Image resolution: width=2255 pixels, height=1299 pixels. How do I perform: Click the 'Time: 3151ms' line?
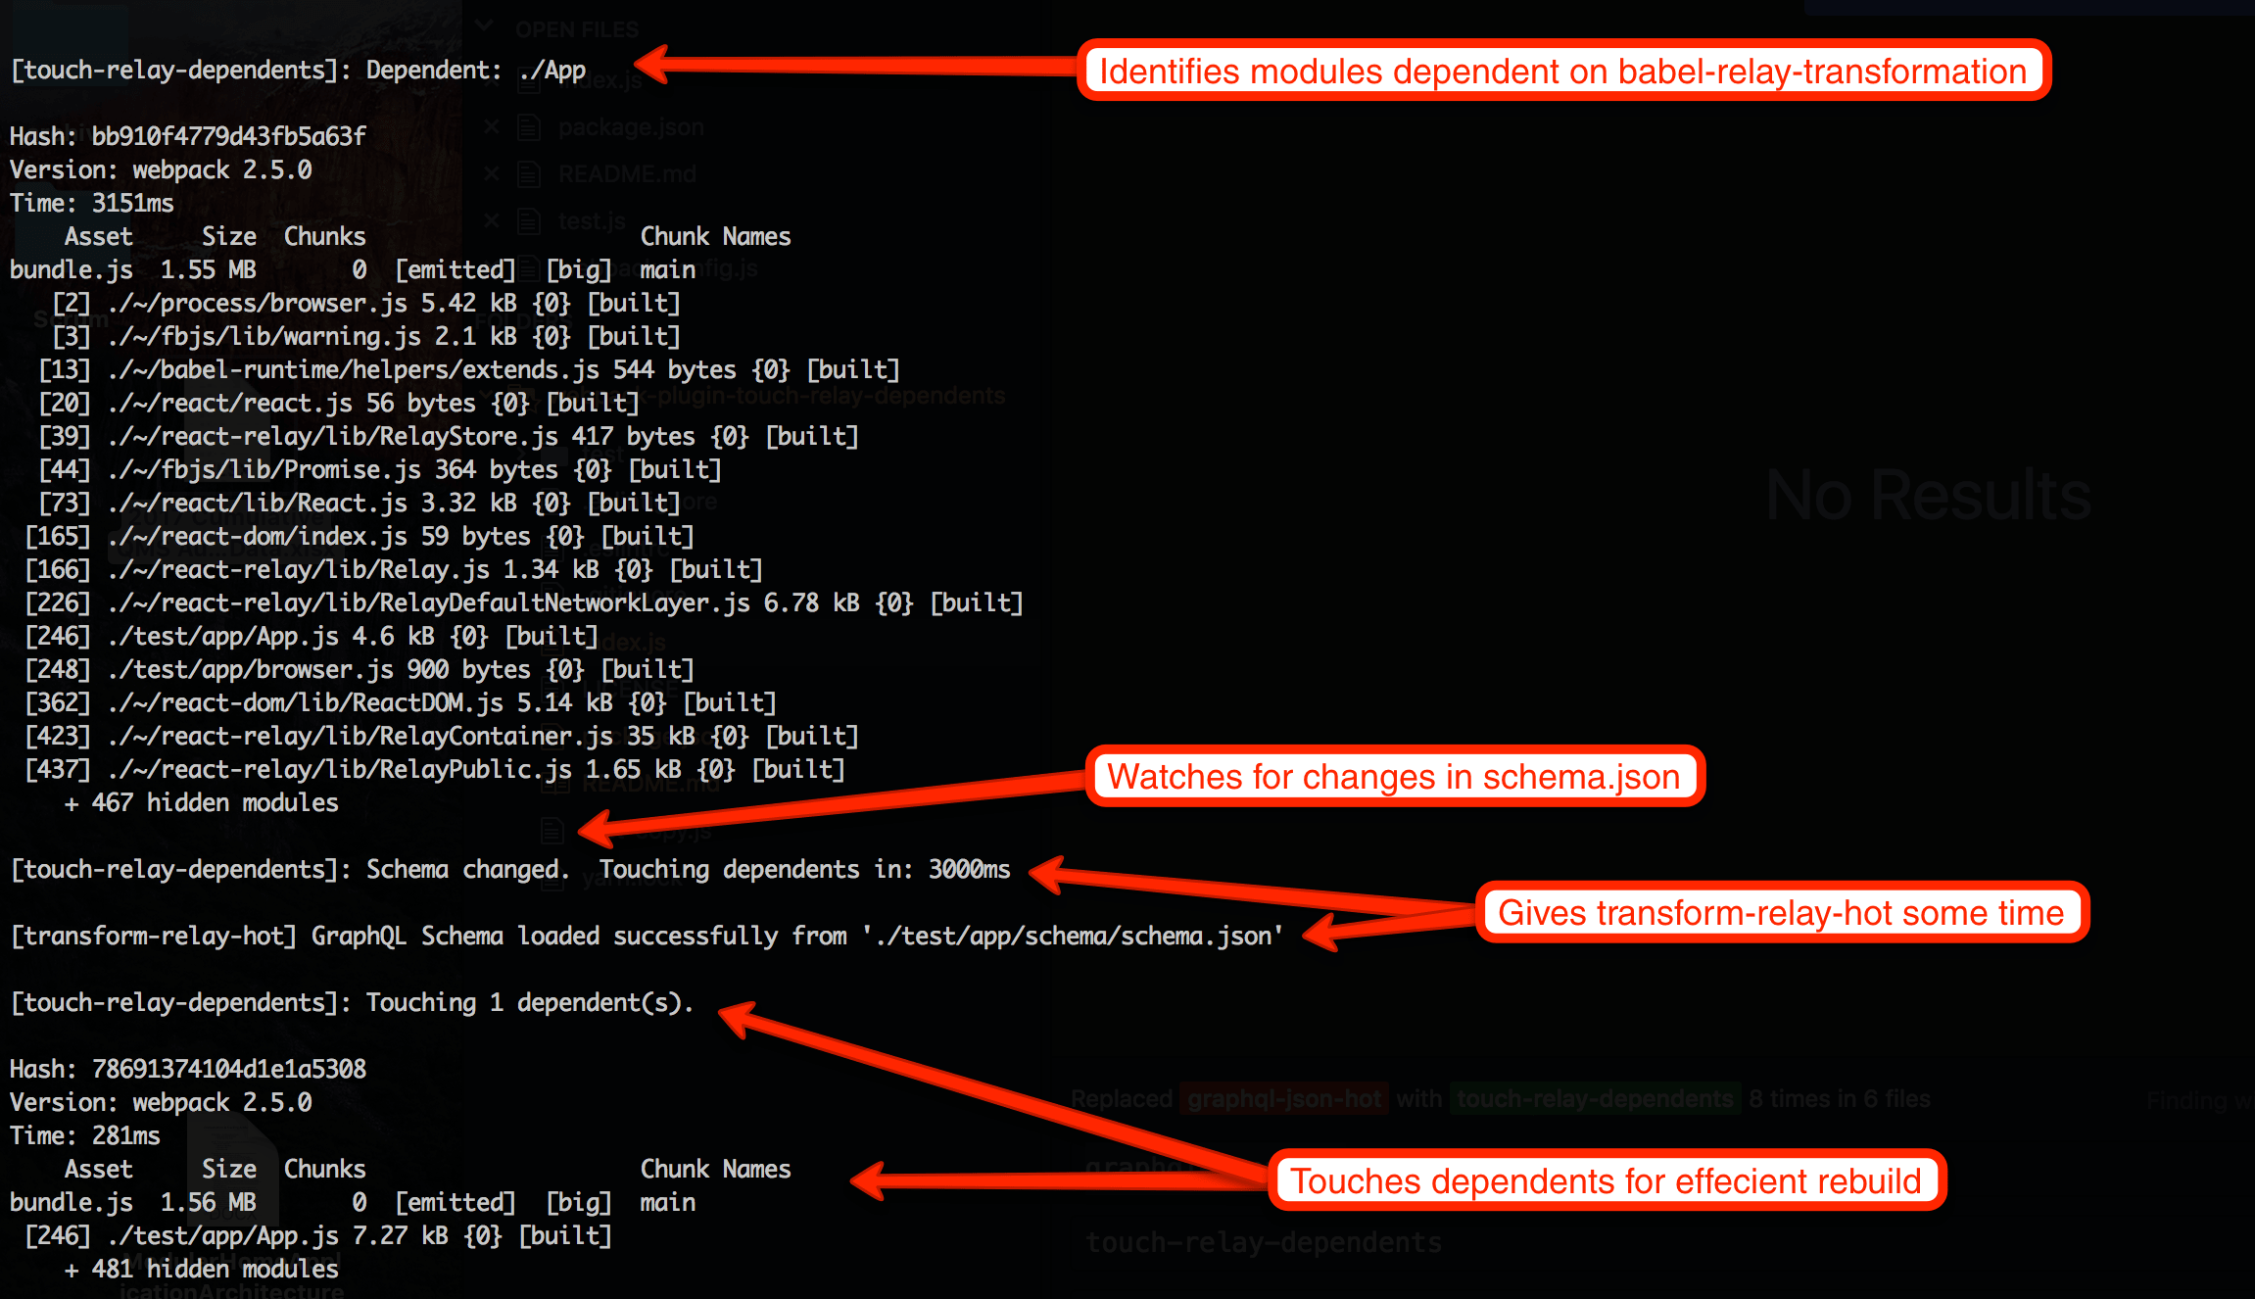click(x=92, y=203)
